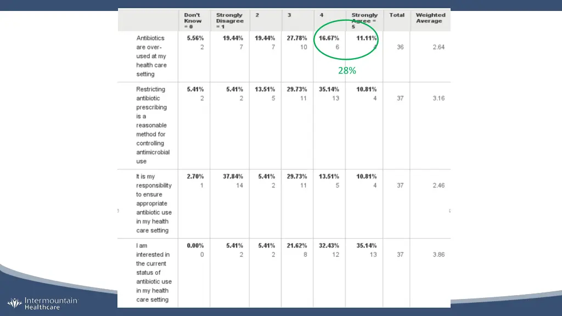Click the "Total" column header

point(397,15)
